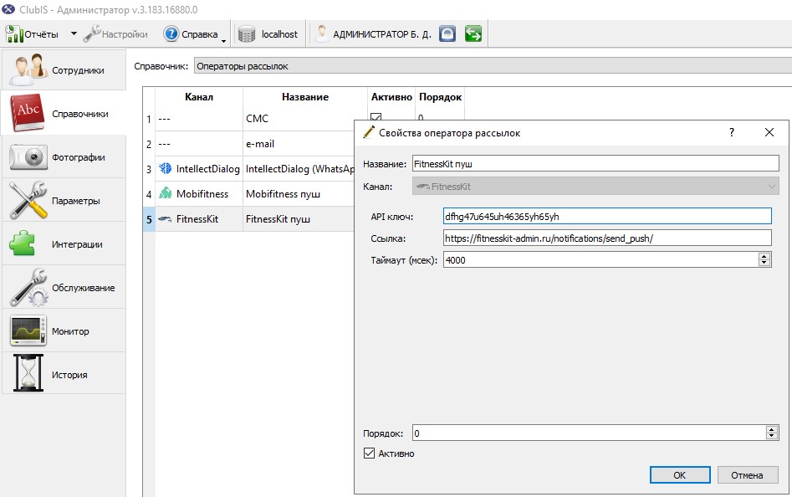The height and width of the screenshot is (497, 792).
Task: Click the IntellectDialog channel icon
Action: (165, 168)
